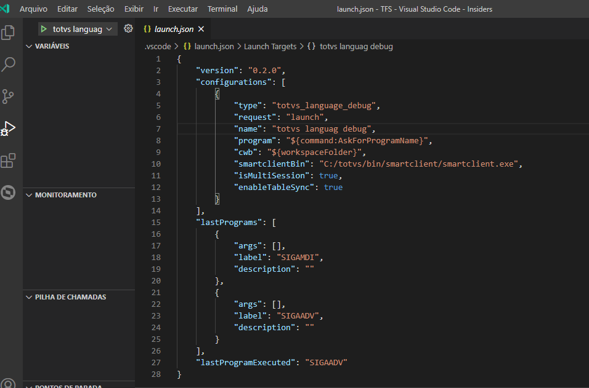Click the "lastPrograms" key
Viewport: 589px width, 388px height.
(229, 223)
